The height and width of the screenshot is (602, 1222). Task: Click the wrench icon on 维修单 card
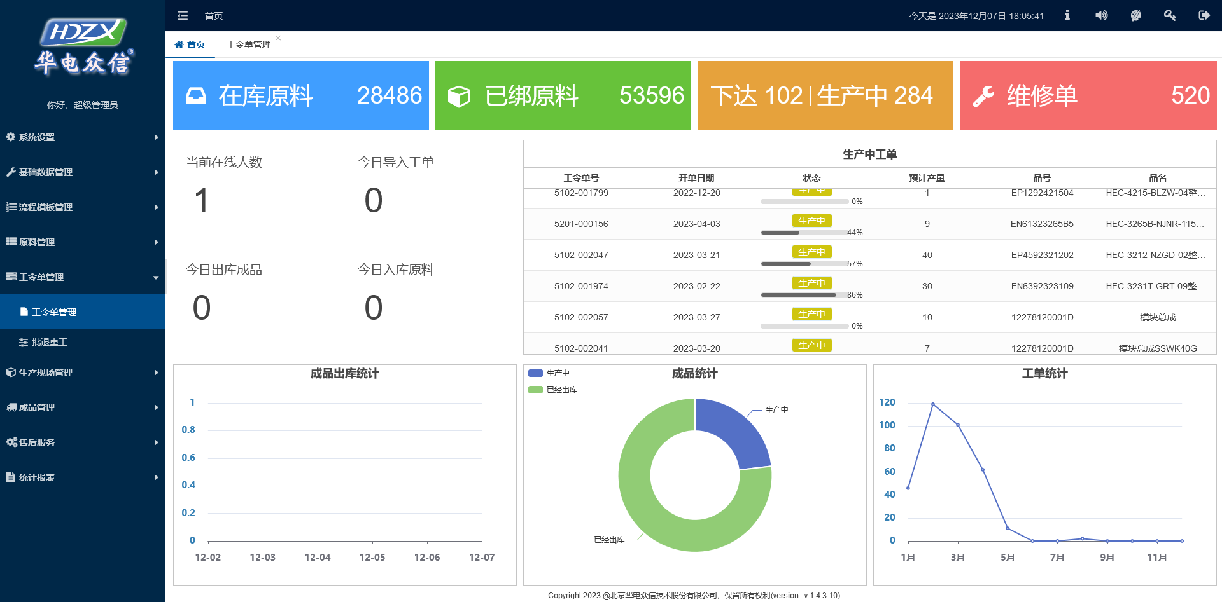[983, 96]
